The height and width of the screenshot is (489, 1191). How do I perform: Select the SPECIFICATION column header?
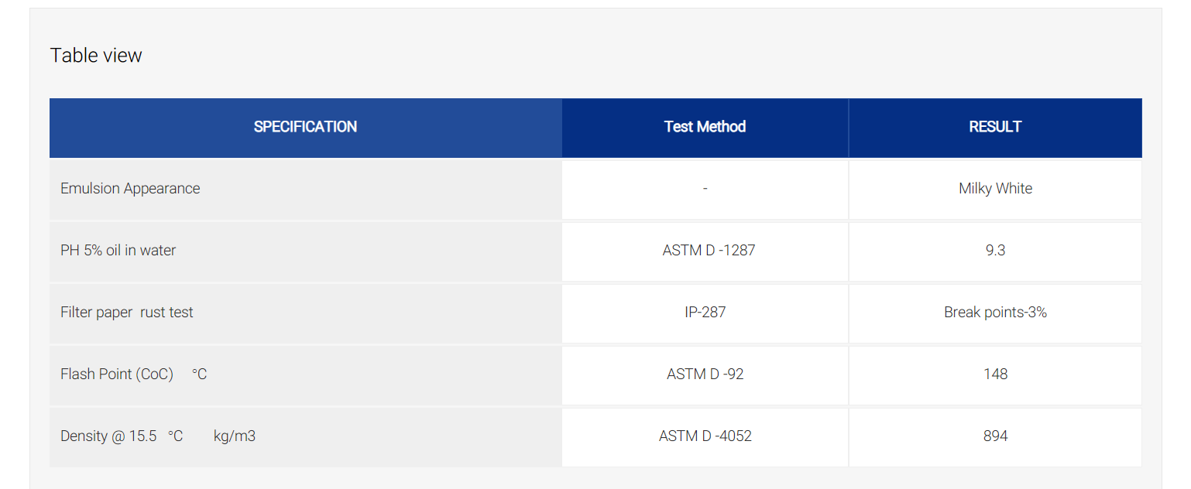click(x=306, y=128)
